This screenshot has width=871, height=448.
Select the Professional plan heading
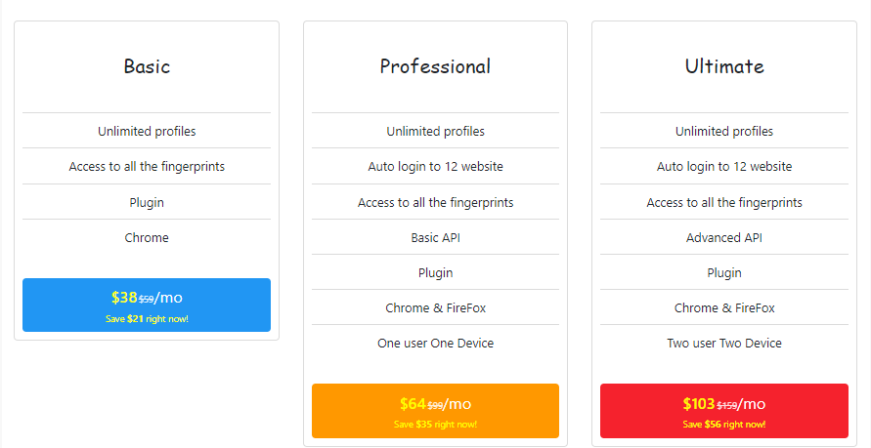[x=436, y=66]
